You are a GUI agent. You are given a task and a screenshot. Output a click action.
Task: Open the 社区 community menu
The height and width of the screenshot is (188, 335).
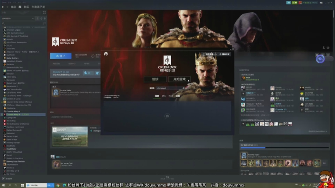(x=26, y=7)
